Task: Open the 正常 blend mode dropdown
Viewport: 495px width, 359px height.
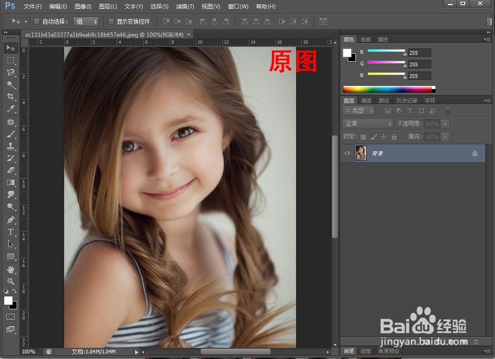Action: click(368, 124)
